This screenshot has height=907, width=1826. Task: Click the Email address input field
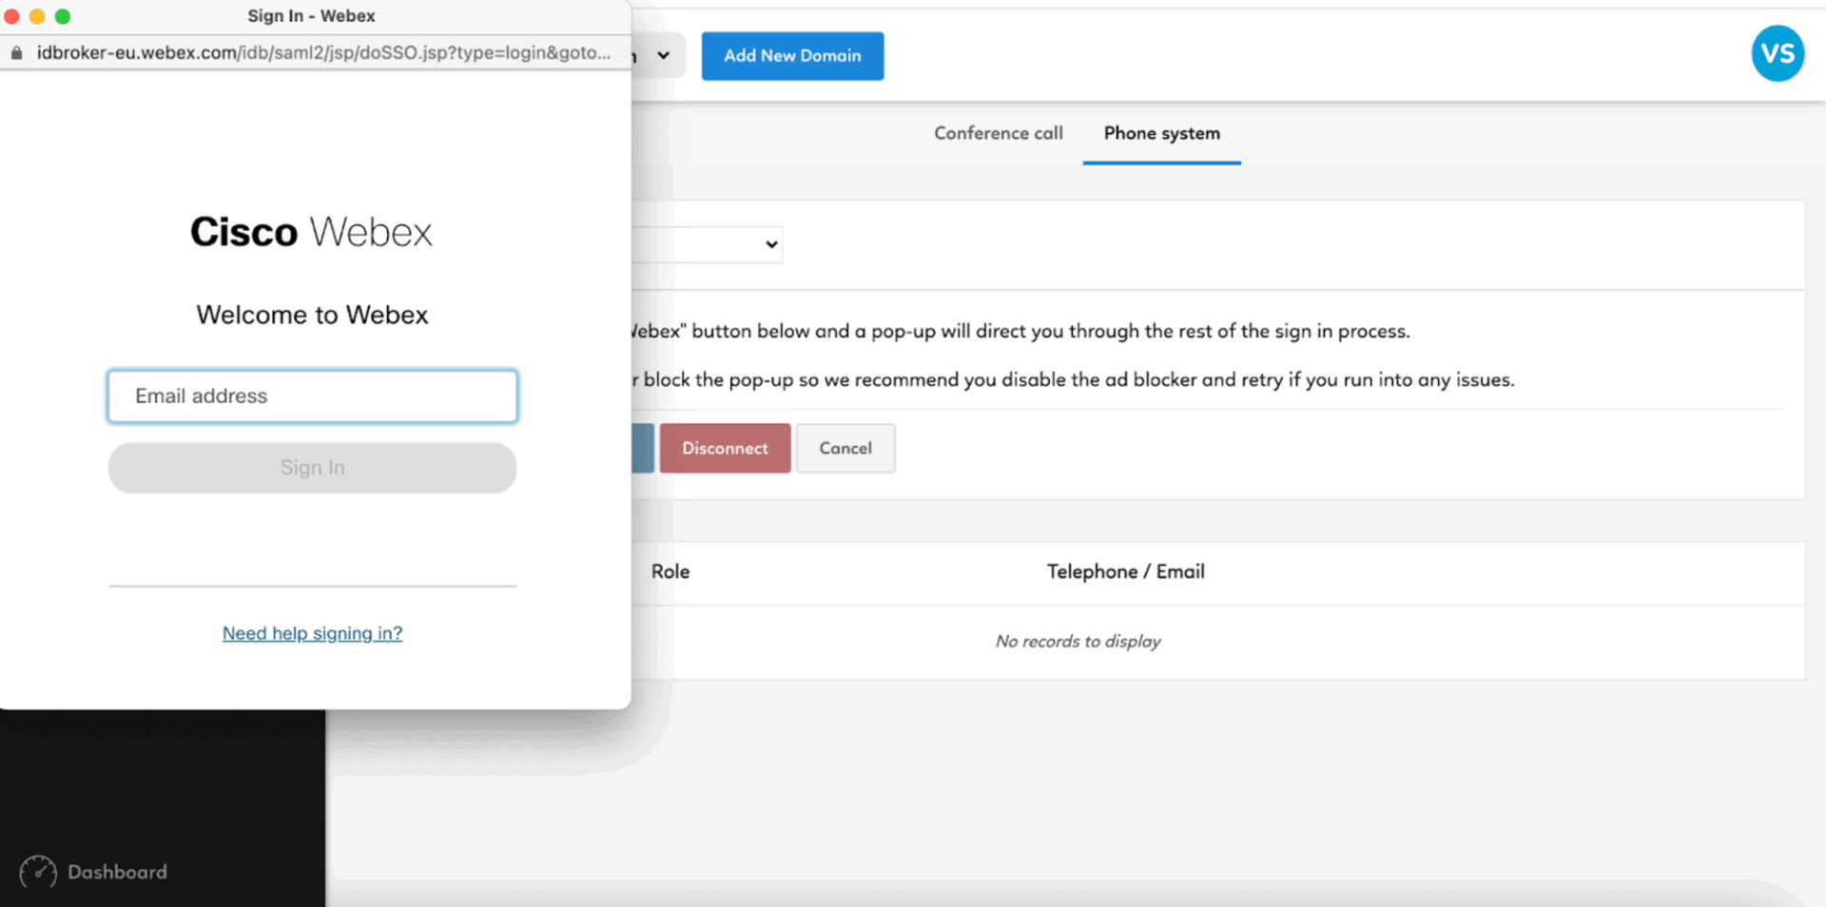point(312,396)
